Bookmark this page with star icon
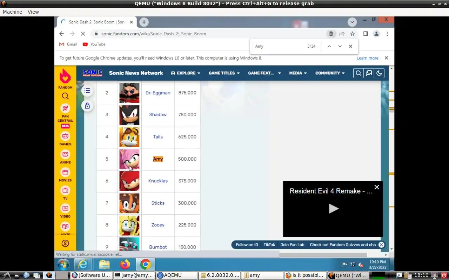Image resolution: width=449 pixels, height=280 pixels. pos(353,34)
